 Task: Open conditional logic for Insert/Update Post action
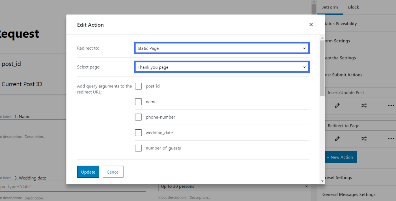tap(364, 105)
